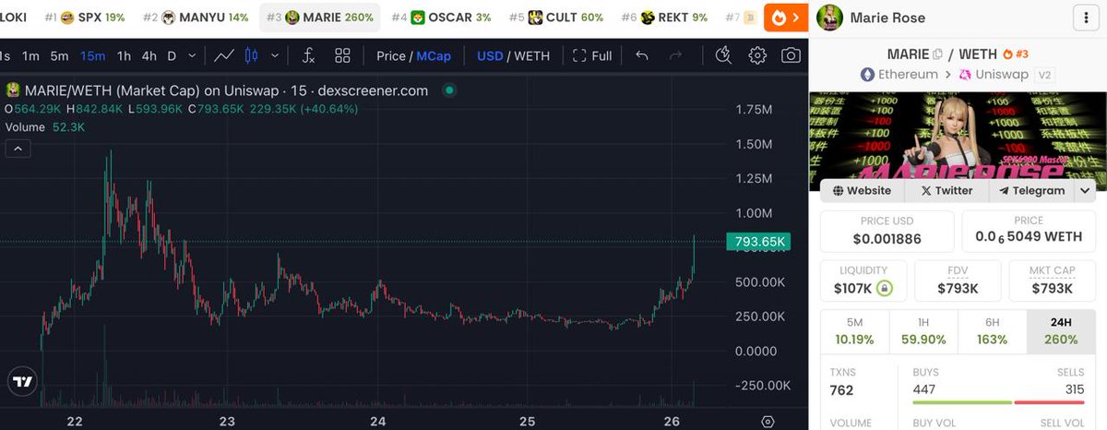
Task: Click the TXNS 762 value
Action: 841,390
